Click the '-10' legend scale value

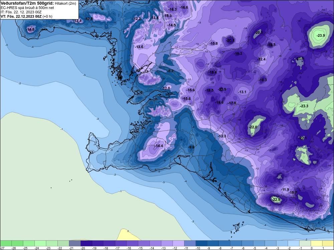point(198,248)
